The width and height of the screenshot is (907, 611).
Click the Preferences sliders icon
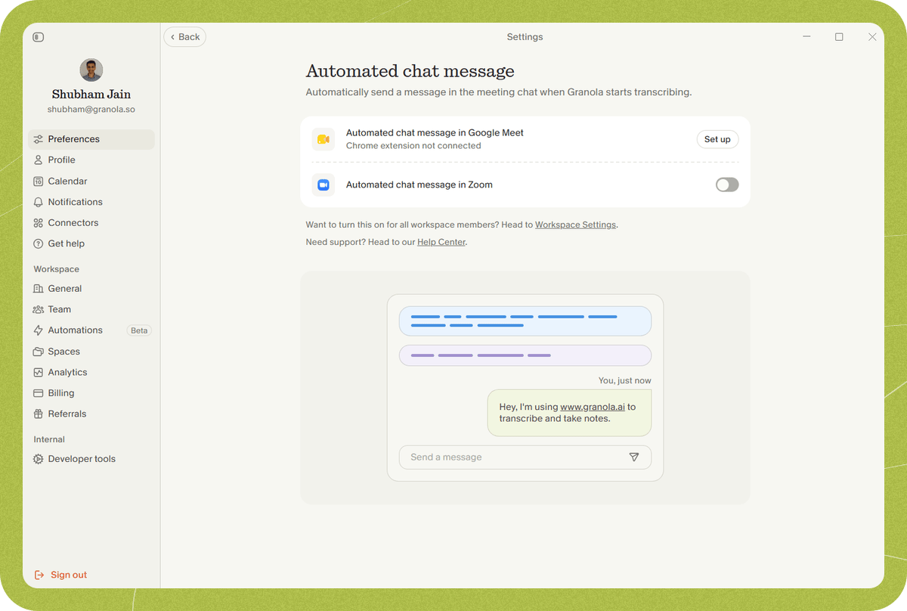39,139
